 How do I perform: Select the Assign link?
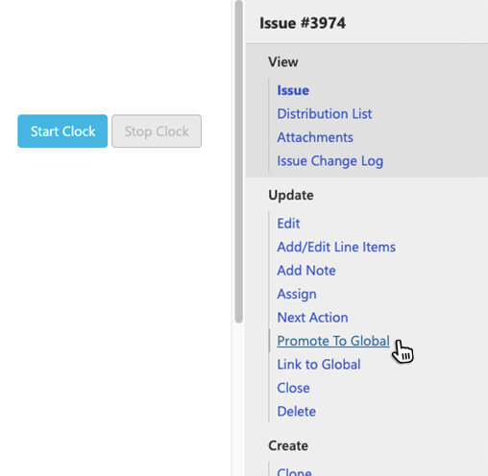(297, 294)
